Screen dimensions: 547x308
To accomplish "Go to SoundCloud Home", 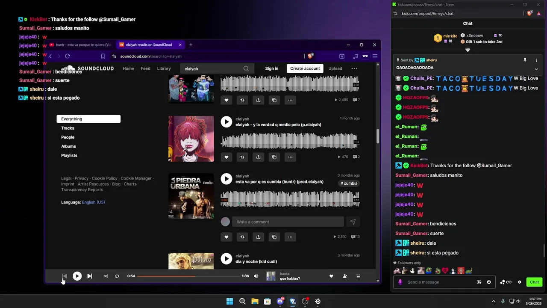I will [x=128, y=68].
